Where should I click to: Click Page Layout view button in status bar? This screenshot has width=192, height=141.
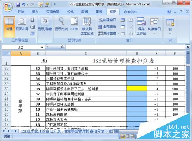pos(128,136)
